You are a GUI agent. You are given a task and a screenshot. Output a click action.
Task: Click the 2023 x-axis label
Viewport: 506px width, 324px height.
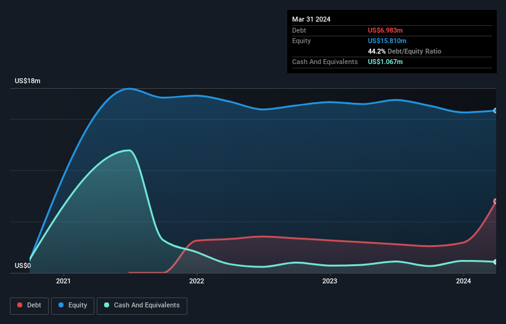click(330, 281)
